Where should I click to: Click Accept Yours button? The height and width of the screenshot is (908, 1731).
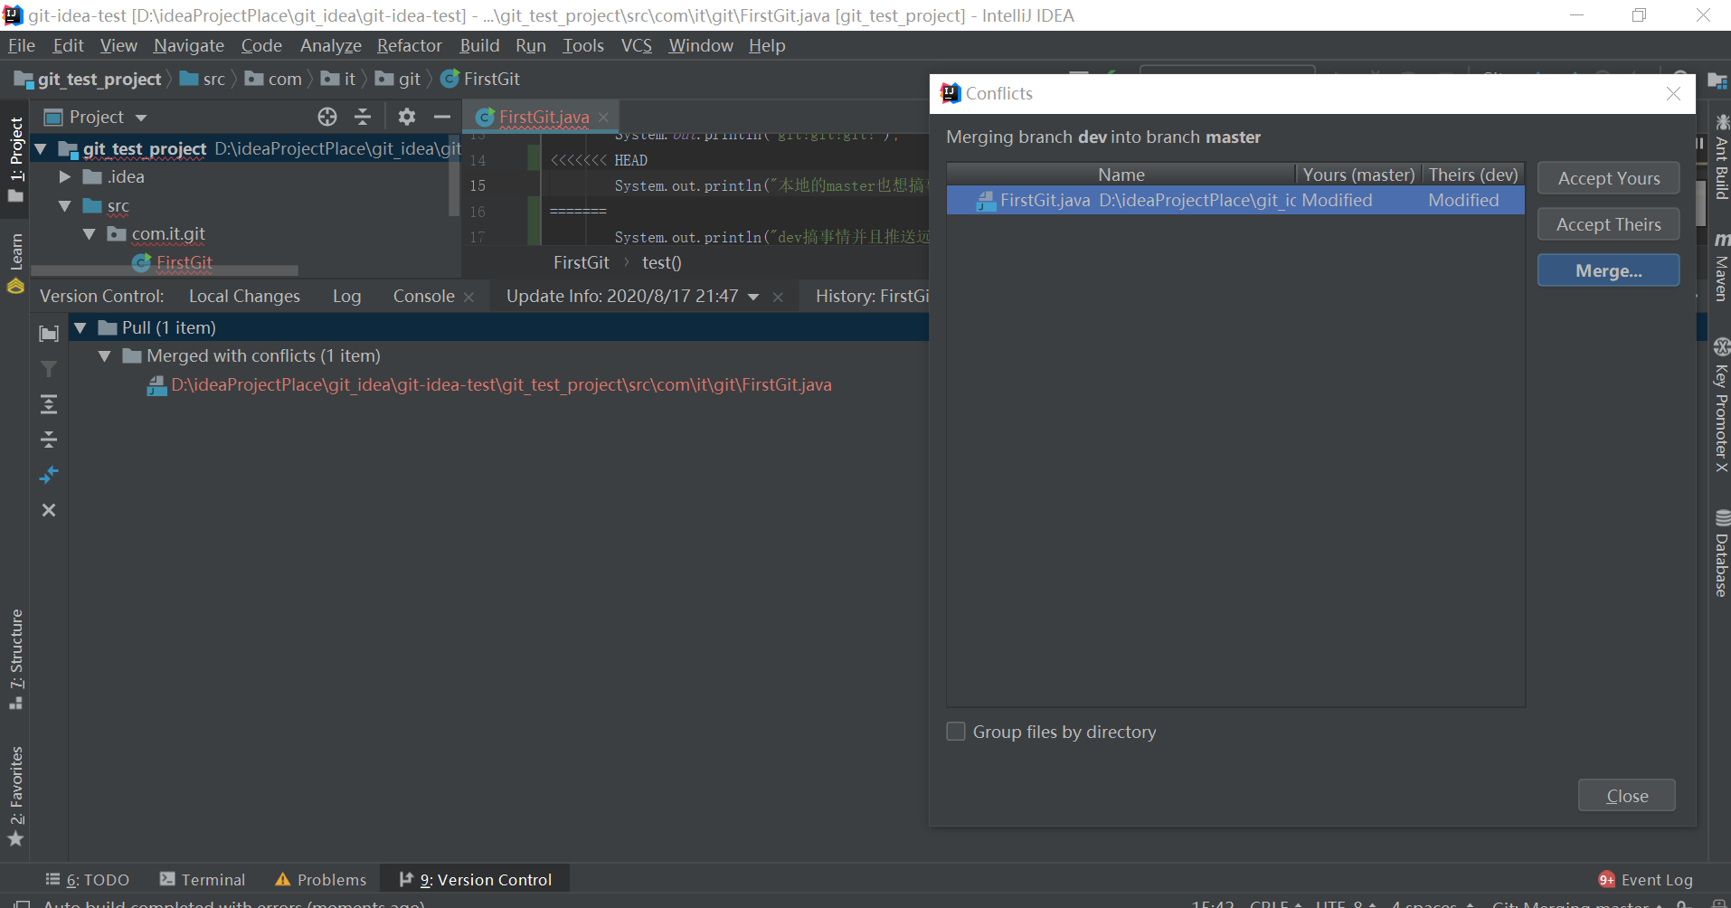click(1608, 178)
